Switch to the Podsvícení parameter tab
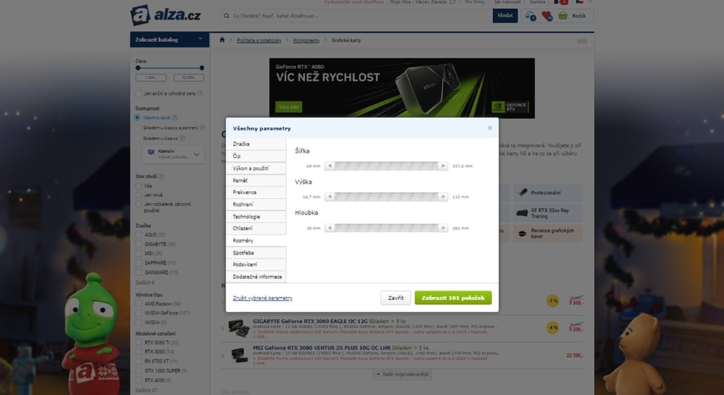This screenshot has height=395, width=724. (x=256, y=265)
